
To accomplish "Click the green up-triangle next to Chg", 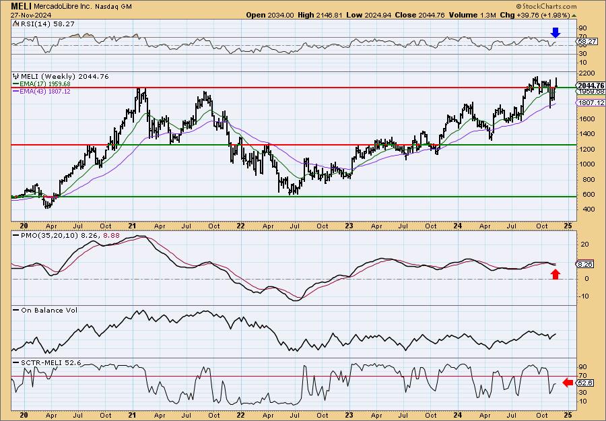I will [574, 15].
